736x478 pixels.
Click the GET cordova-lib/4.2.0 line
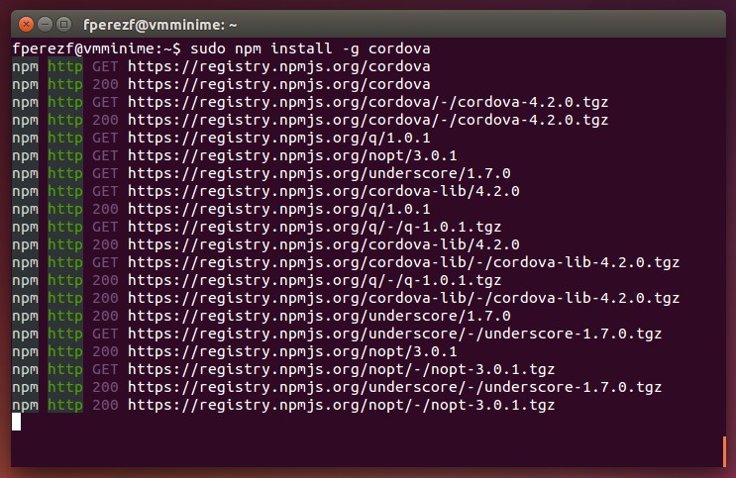click(x=265, y=191)
